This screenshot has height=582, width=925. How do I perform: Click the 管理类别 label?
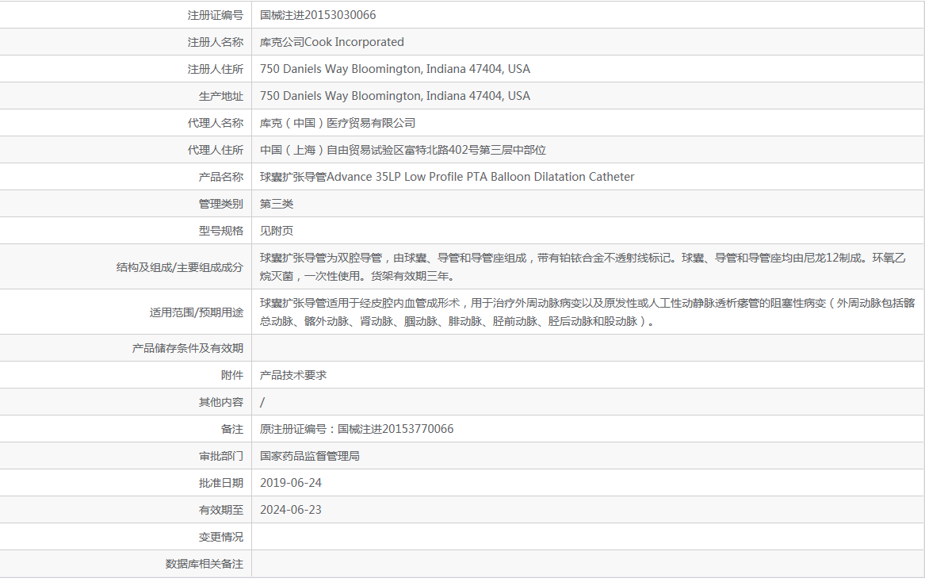pos(221,204)
